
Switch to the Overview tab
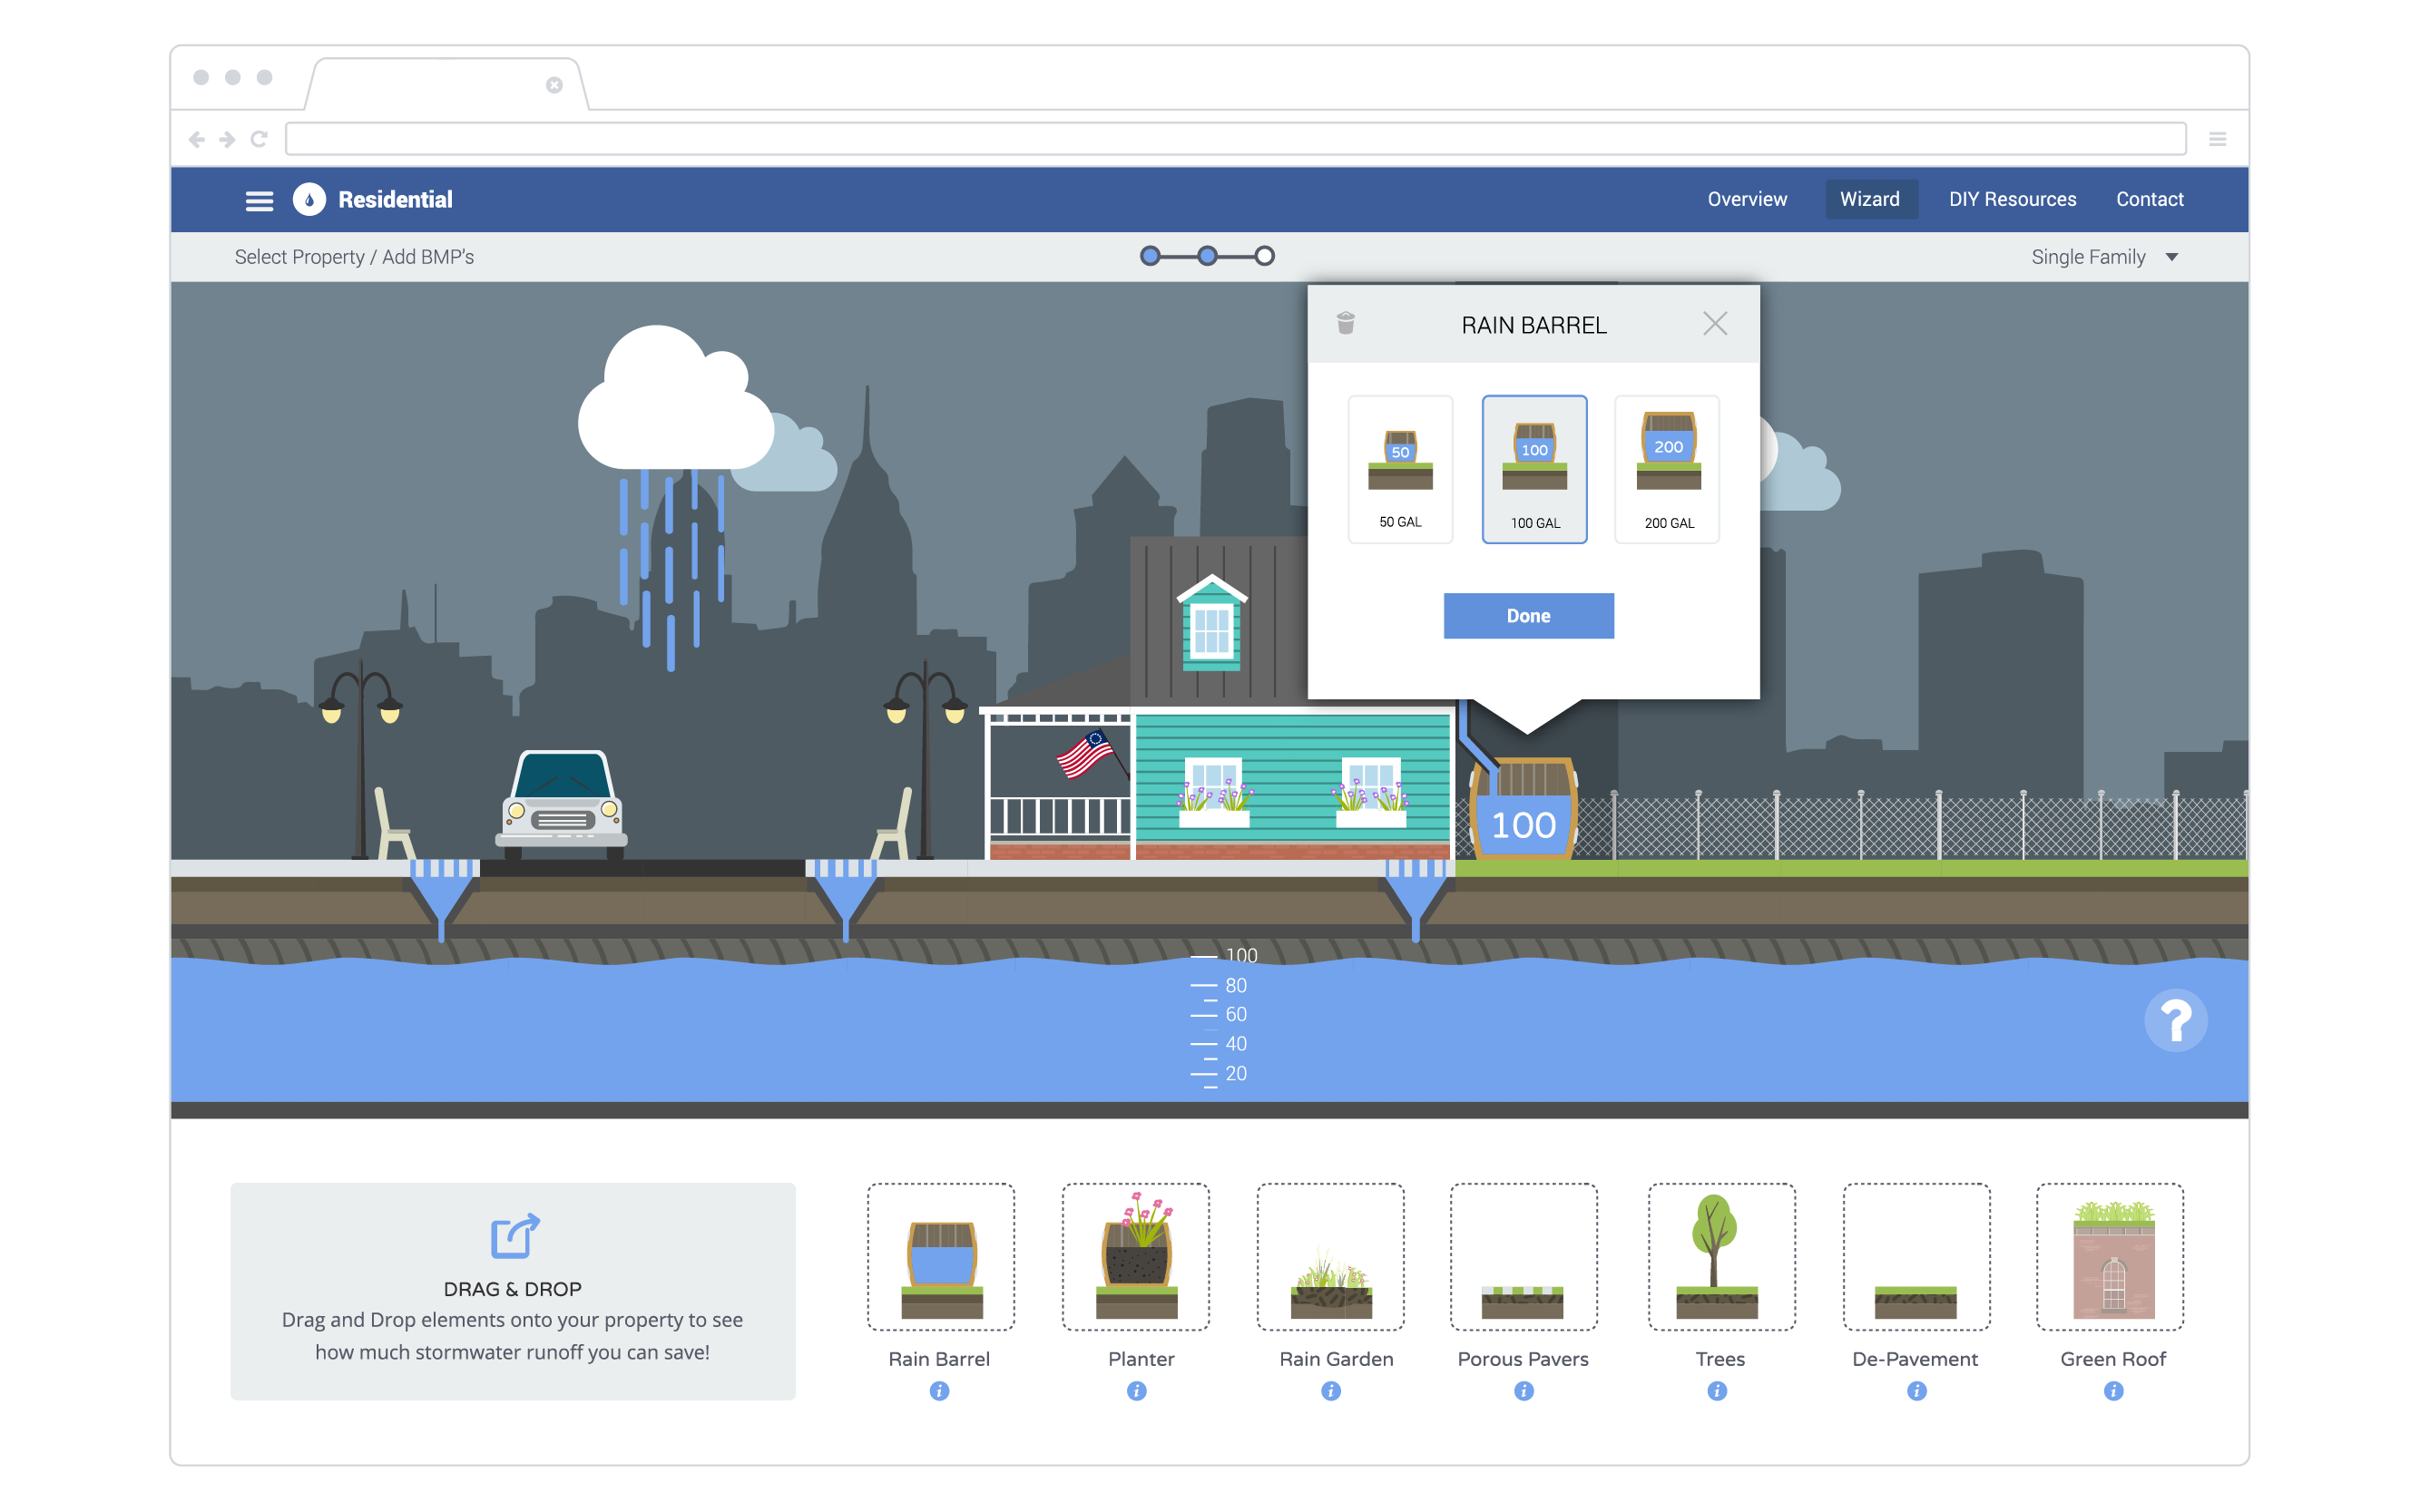1747,199
